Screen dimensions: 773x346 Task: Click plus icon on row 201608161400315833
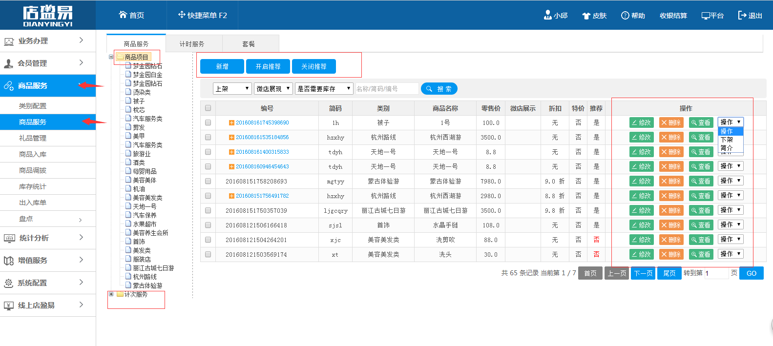point(231,152)
